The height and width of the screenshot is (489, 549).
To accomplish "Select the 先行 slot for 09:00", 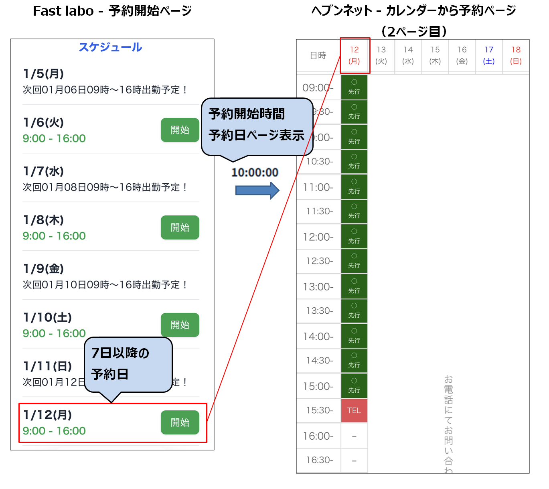I will (x=355, y=87).
